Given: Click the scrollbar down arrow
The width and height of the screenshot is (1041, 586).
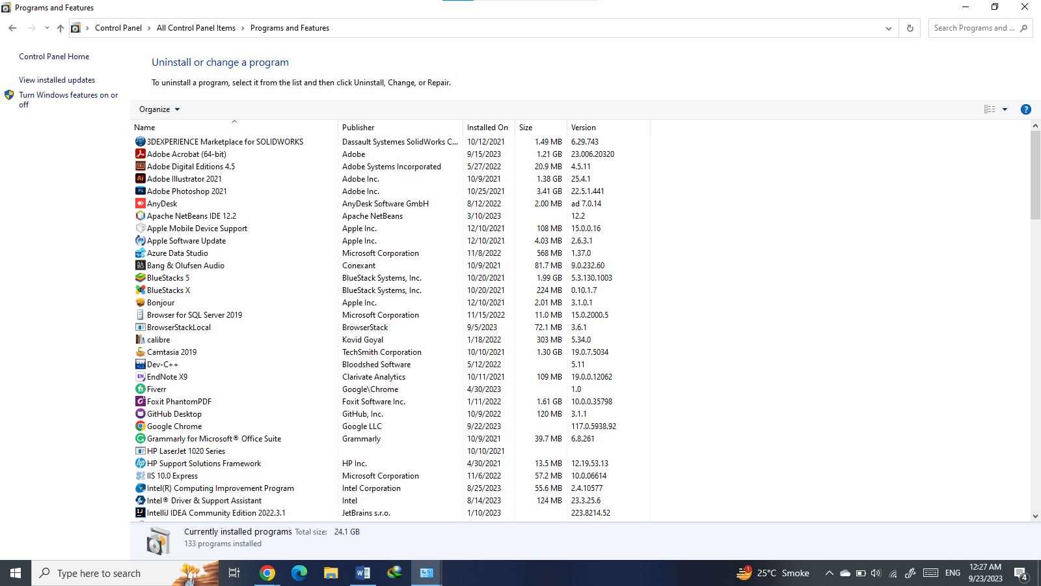Looking at the screenshot, I should 1035,516.
